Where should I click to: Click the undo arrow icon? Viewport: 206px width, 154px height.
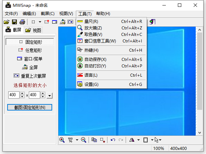[113, 140]
